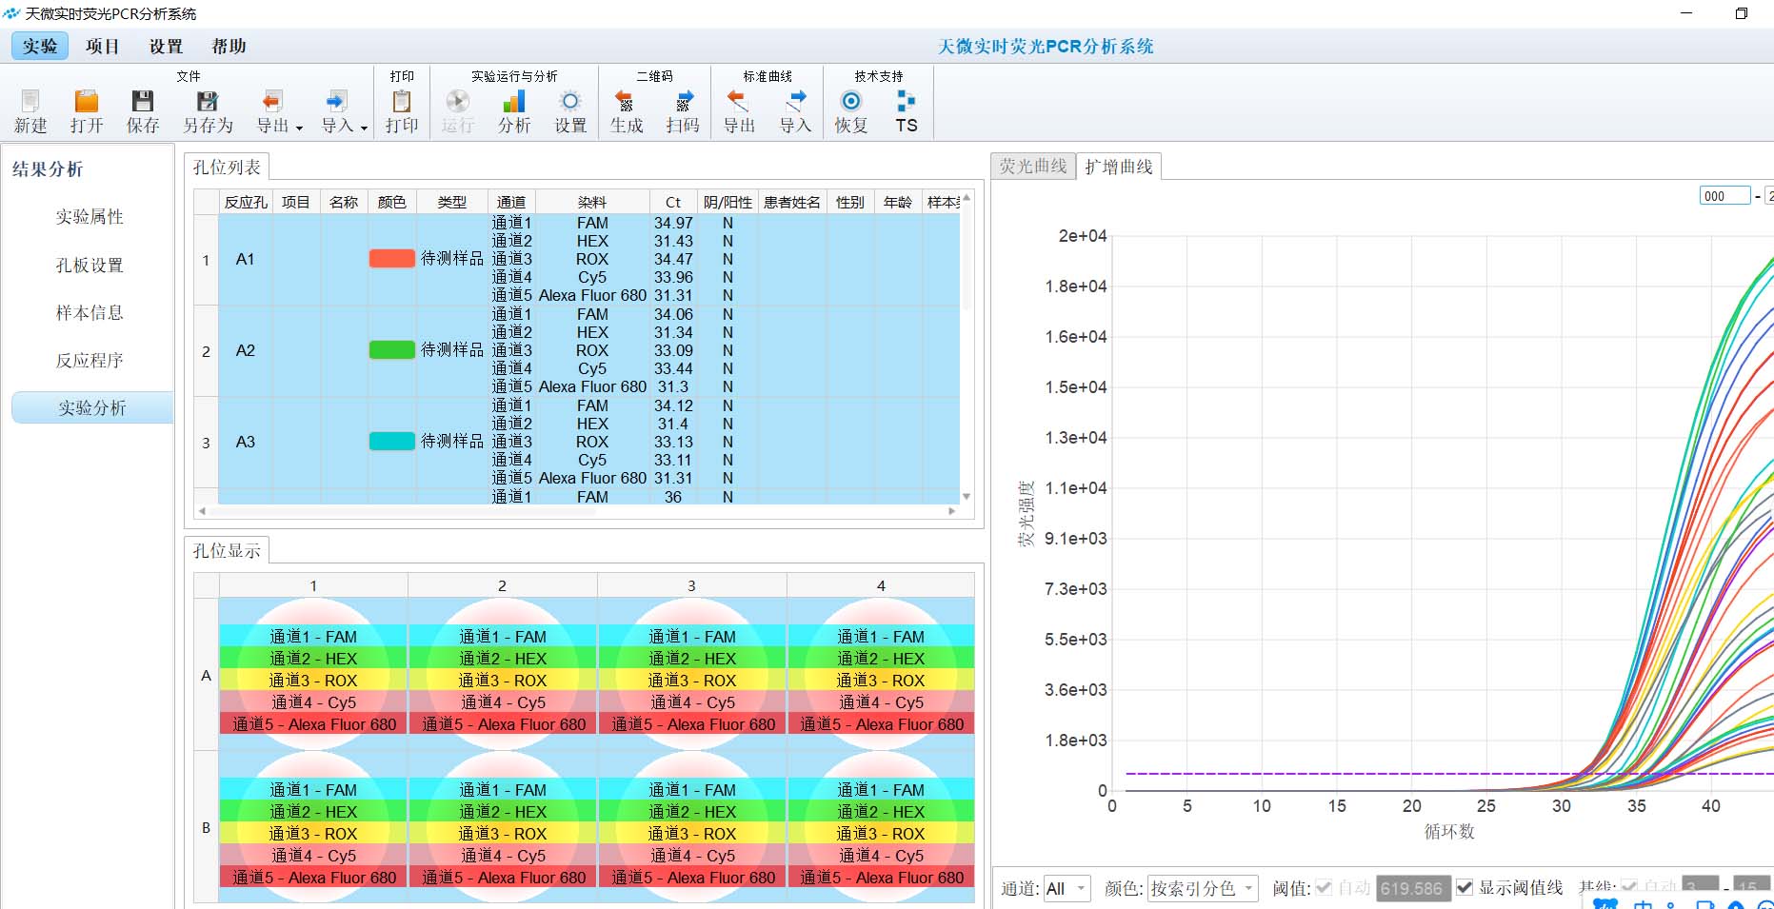Go to 孔板设置 in the sidebar
The width and height of the screenshot is (1774, 909).
tap(90, 266)
